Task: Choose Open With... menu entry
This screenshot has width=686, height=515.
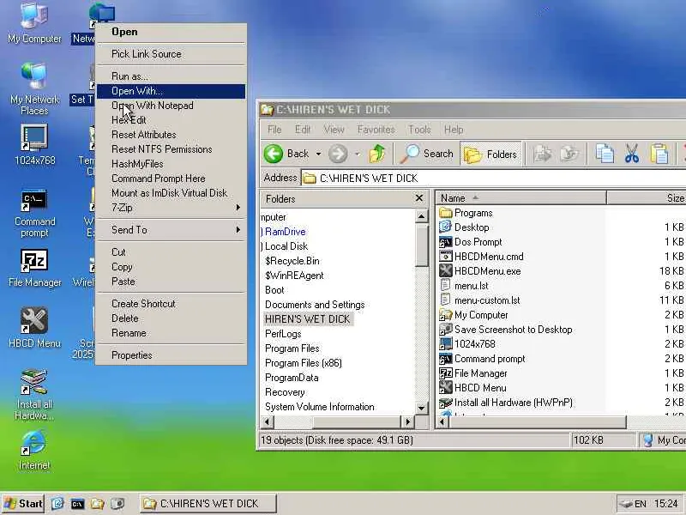Action: (171, 91)
